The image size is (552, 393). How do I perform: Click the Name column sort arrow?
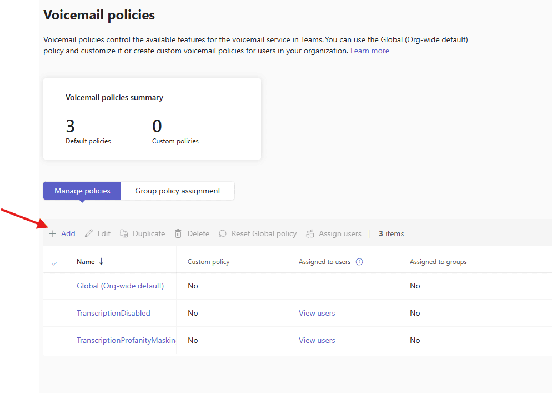[101, 262]
